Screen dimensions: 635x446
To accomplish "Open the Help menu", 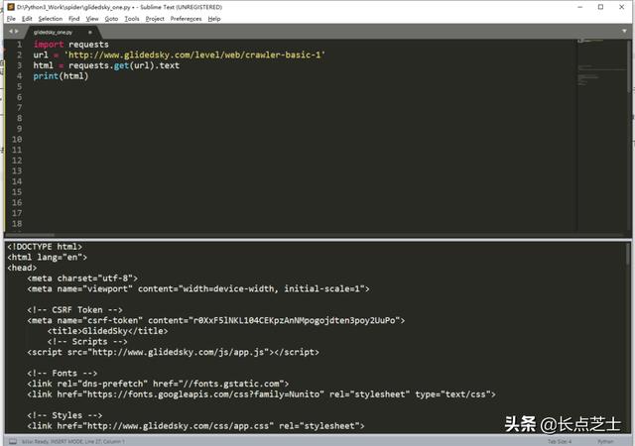I will click(214, 19).
